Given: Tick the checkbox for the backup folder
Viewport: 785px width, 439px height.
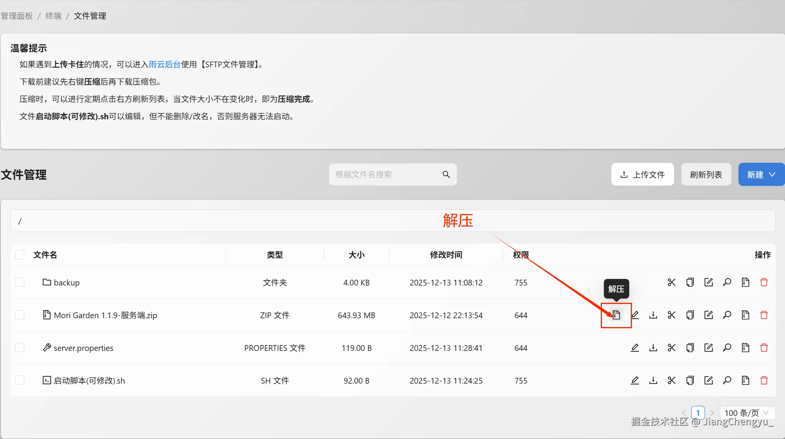Looking at the screenshot, I should [20, 282].
